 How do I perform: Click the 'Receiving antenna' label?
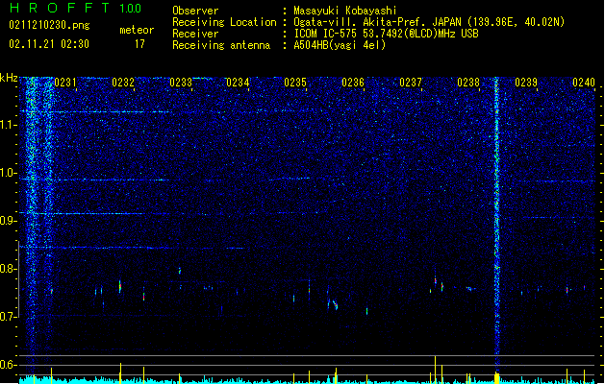point(221,45)
